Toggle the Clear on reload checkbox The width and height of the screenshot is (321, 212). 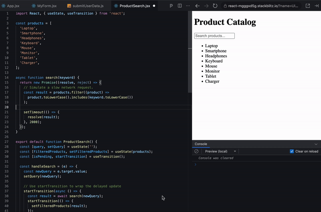point(292,151)
